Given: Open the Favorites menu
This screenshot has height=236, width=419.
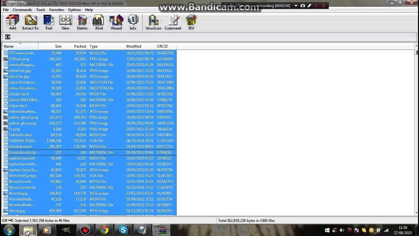Looking at the screenshot, I should point(57,10).
